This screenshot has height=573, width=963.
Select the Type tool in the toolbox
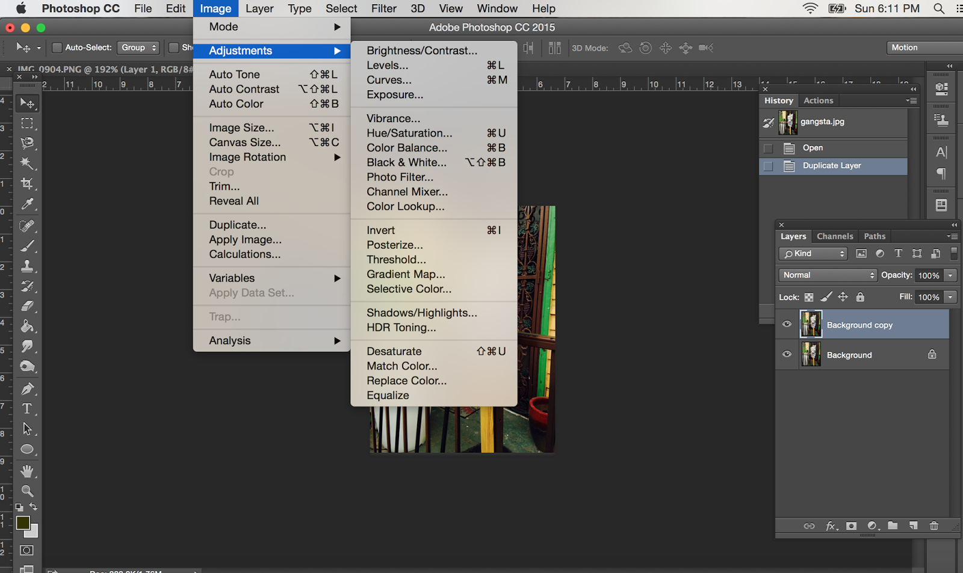tap(27, 409)
